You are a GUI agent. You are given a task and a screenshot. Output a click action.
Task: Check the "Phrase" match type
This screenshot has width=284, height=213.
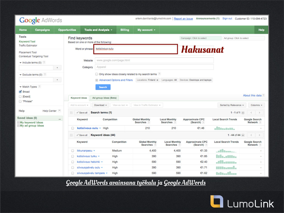tap(20, 102)
